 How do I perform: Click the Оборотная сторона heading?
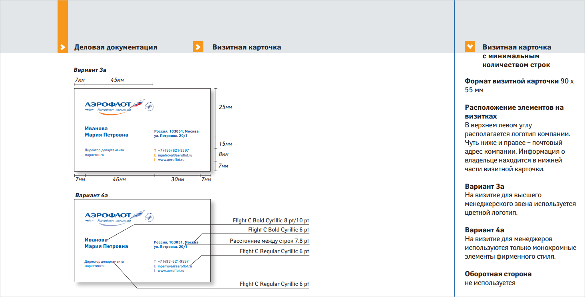pyautogui.click(x=498, y=274)
